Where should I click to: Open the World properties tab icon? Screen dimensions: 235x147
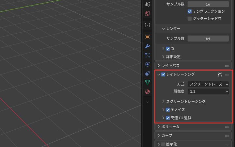click(148, 13)
